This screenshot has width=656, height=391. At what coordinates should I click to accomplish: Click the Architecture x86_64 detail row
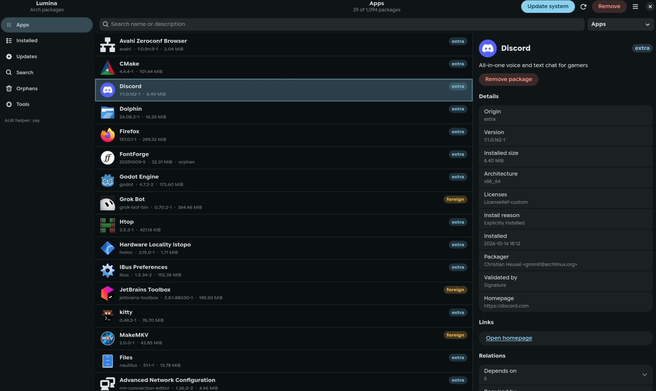click(566, 178)
